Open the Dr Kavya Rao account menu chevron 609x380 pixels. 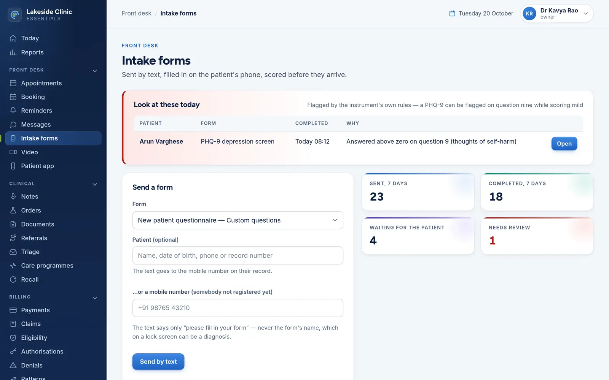coord(586,14)
